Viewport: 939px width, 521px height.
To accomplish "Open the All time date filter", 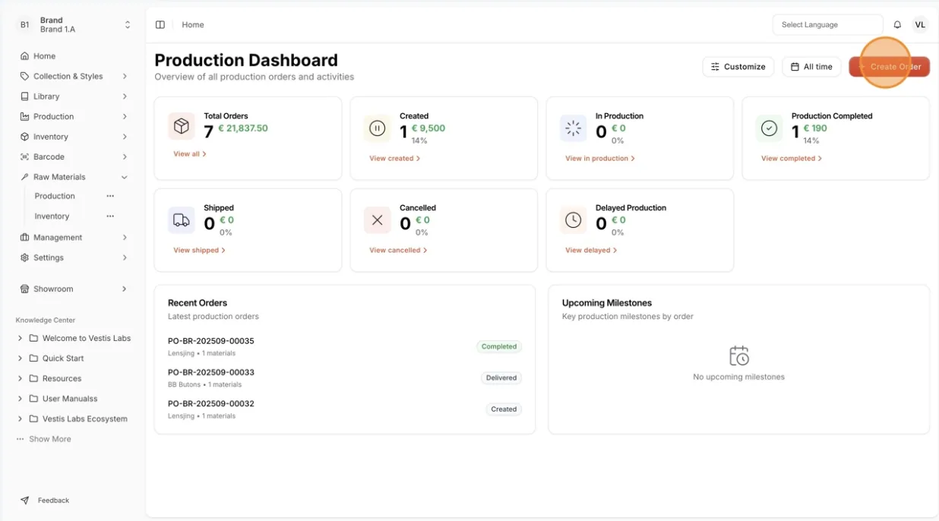I will [x=811, y=67].
